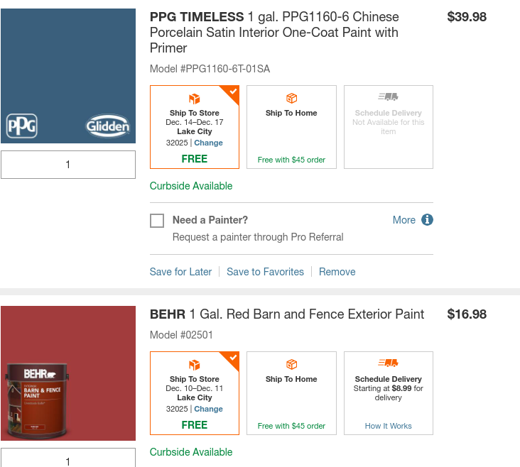Screen dimensions: 520x467
Task: Click Ship To Home box icon for BEHR paint
Action: [291, 365]
